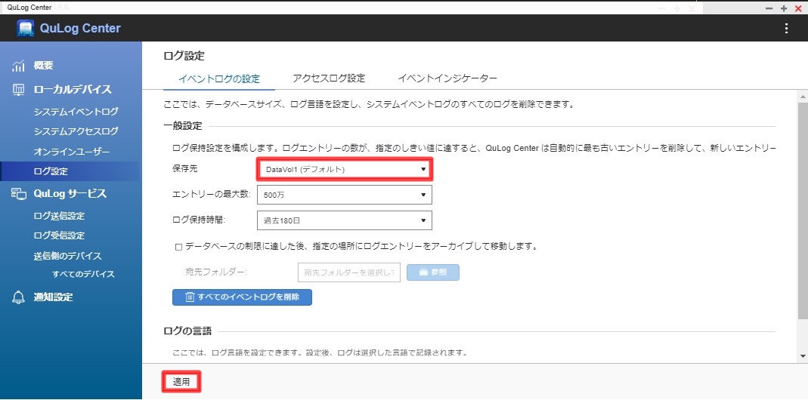Screen dimensions: 808x400
Task: Click the QuLog サービス devices icon
Action: [19, 193]
